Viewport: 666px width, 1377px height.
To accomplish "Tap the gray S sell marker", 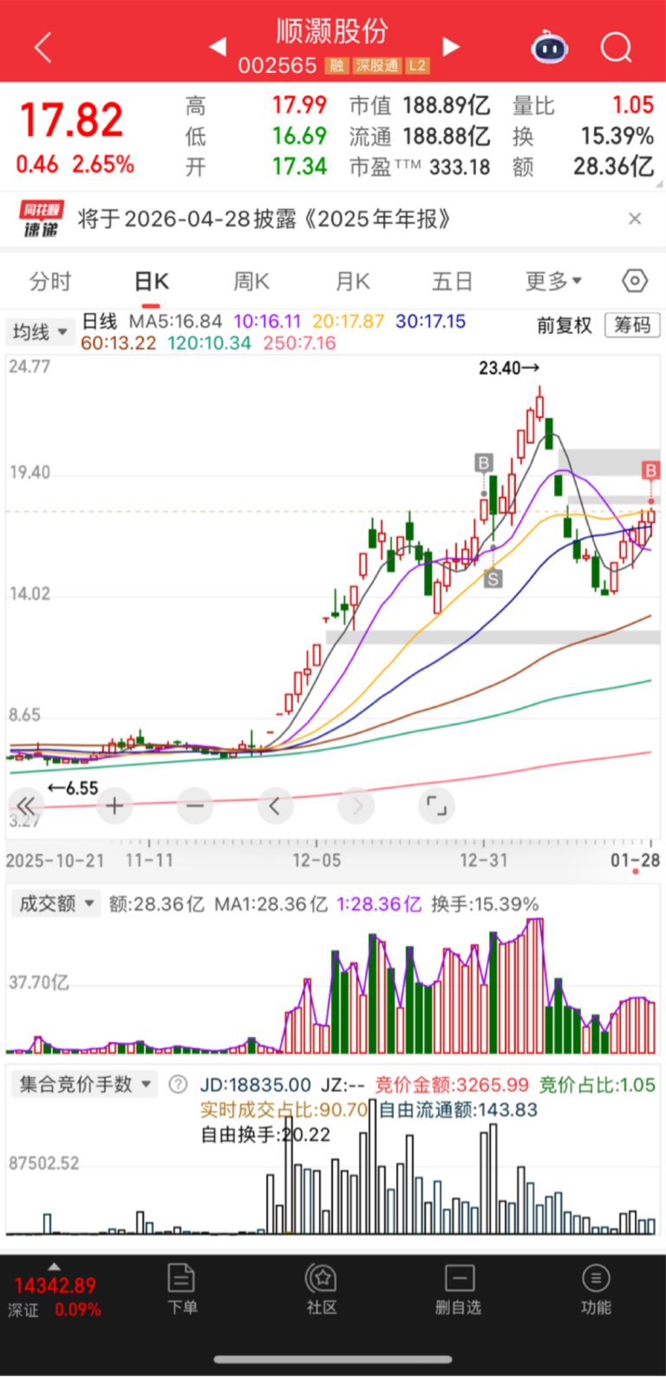I will point(493,579).
